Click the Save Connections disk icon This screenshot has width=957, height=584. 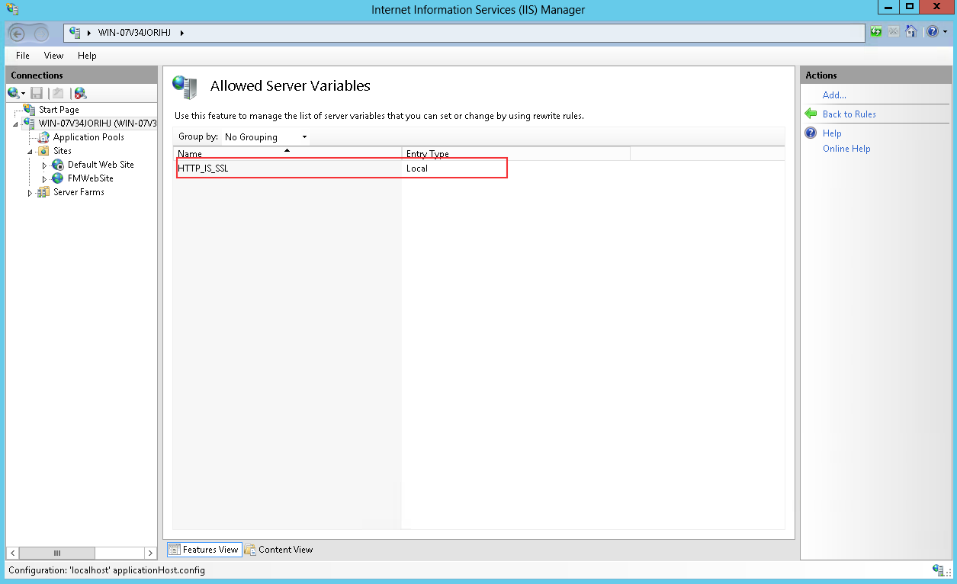[37, 93]
